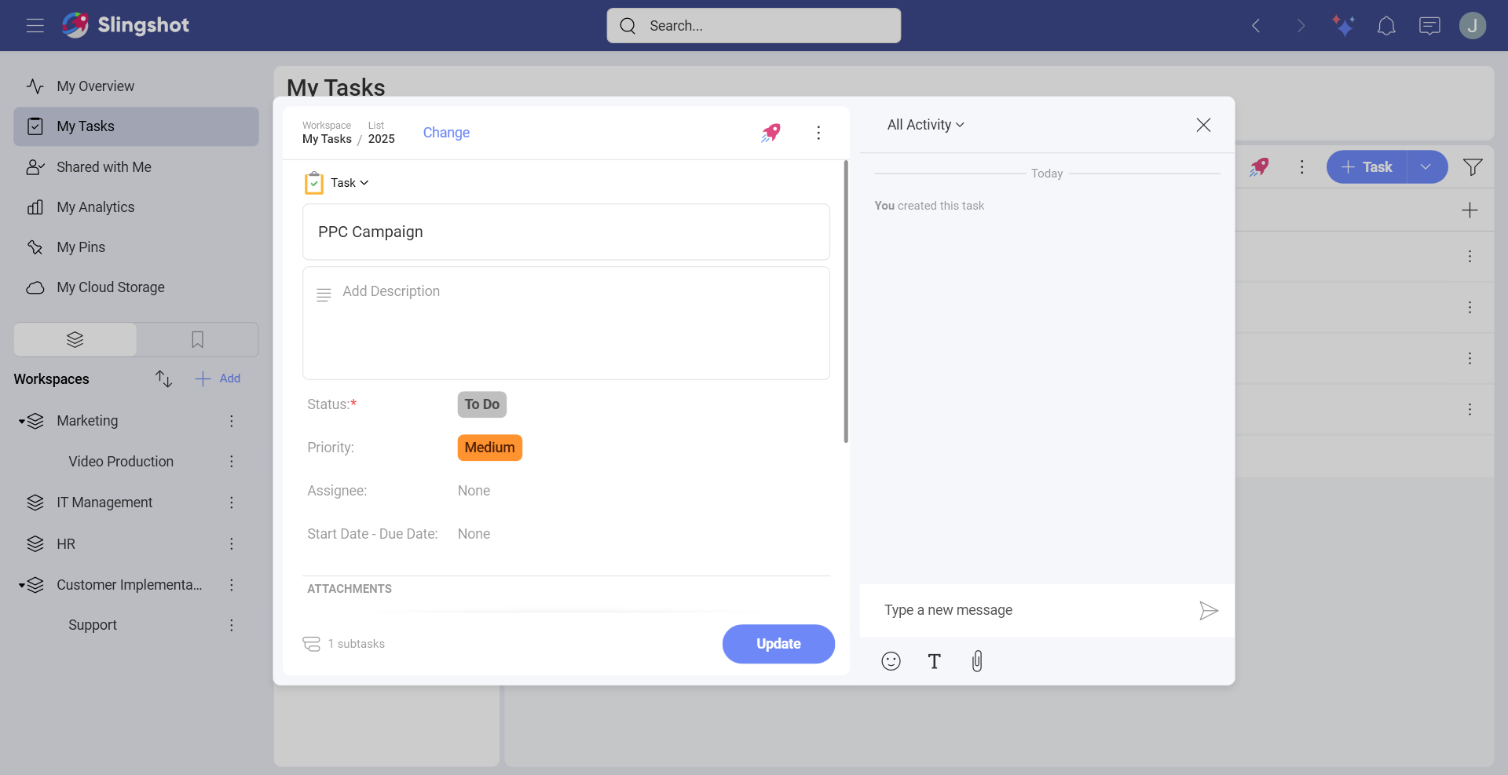Open the notifications bell
The width and height of the screenshot is (1508, 775).
tap(1386, 26)
